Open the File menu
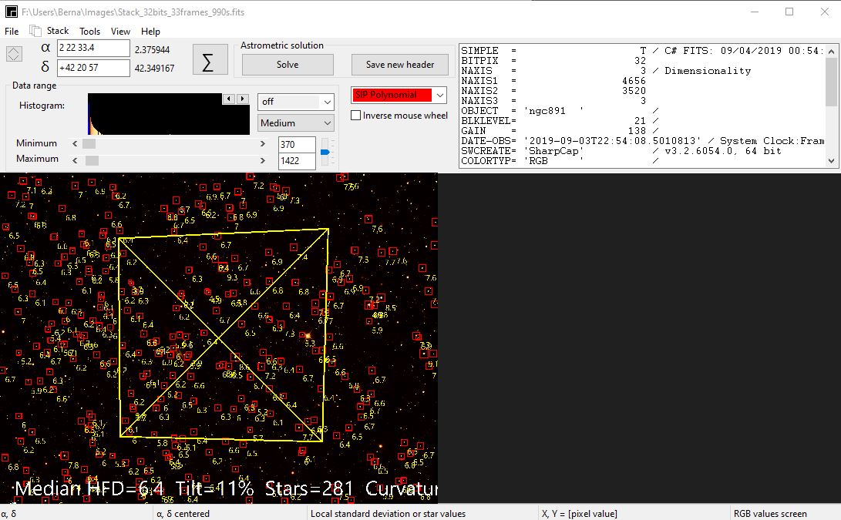This screenshot has width=841, height=520. 12,32
